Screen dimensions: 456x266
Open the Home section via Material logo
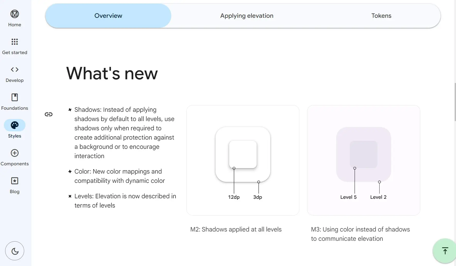point(15,14)
